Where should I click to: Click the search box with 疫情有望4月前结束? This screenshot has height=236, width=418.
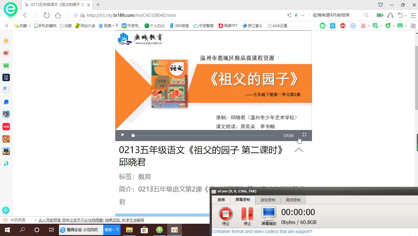(x=337, y=15)
